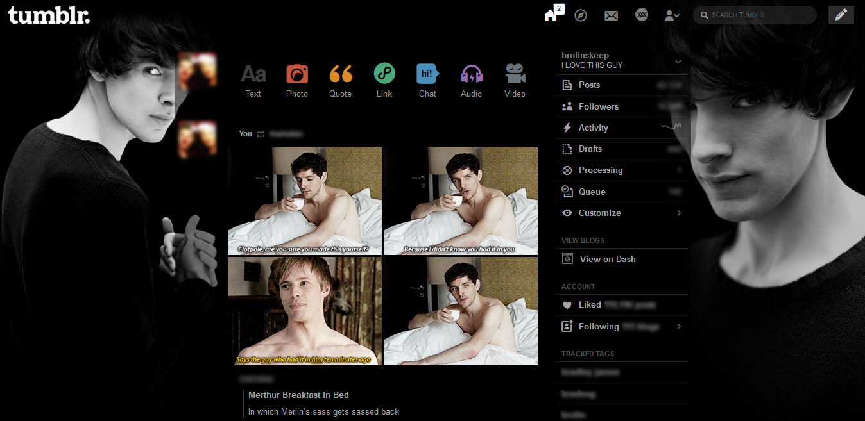Open the Account person menu
This screenshot has width=865, height=421.
tap(672, 15)
